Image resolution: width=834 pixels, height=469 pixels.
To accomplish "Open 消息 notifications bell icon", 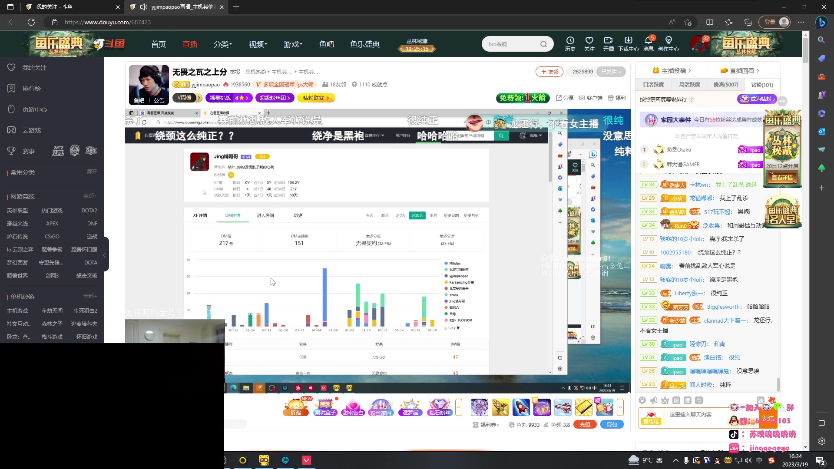I will pyautogui.click(x=648, y=43).
